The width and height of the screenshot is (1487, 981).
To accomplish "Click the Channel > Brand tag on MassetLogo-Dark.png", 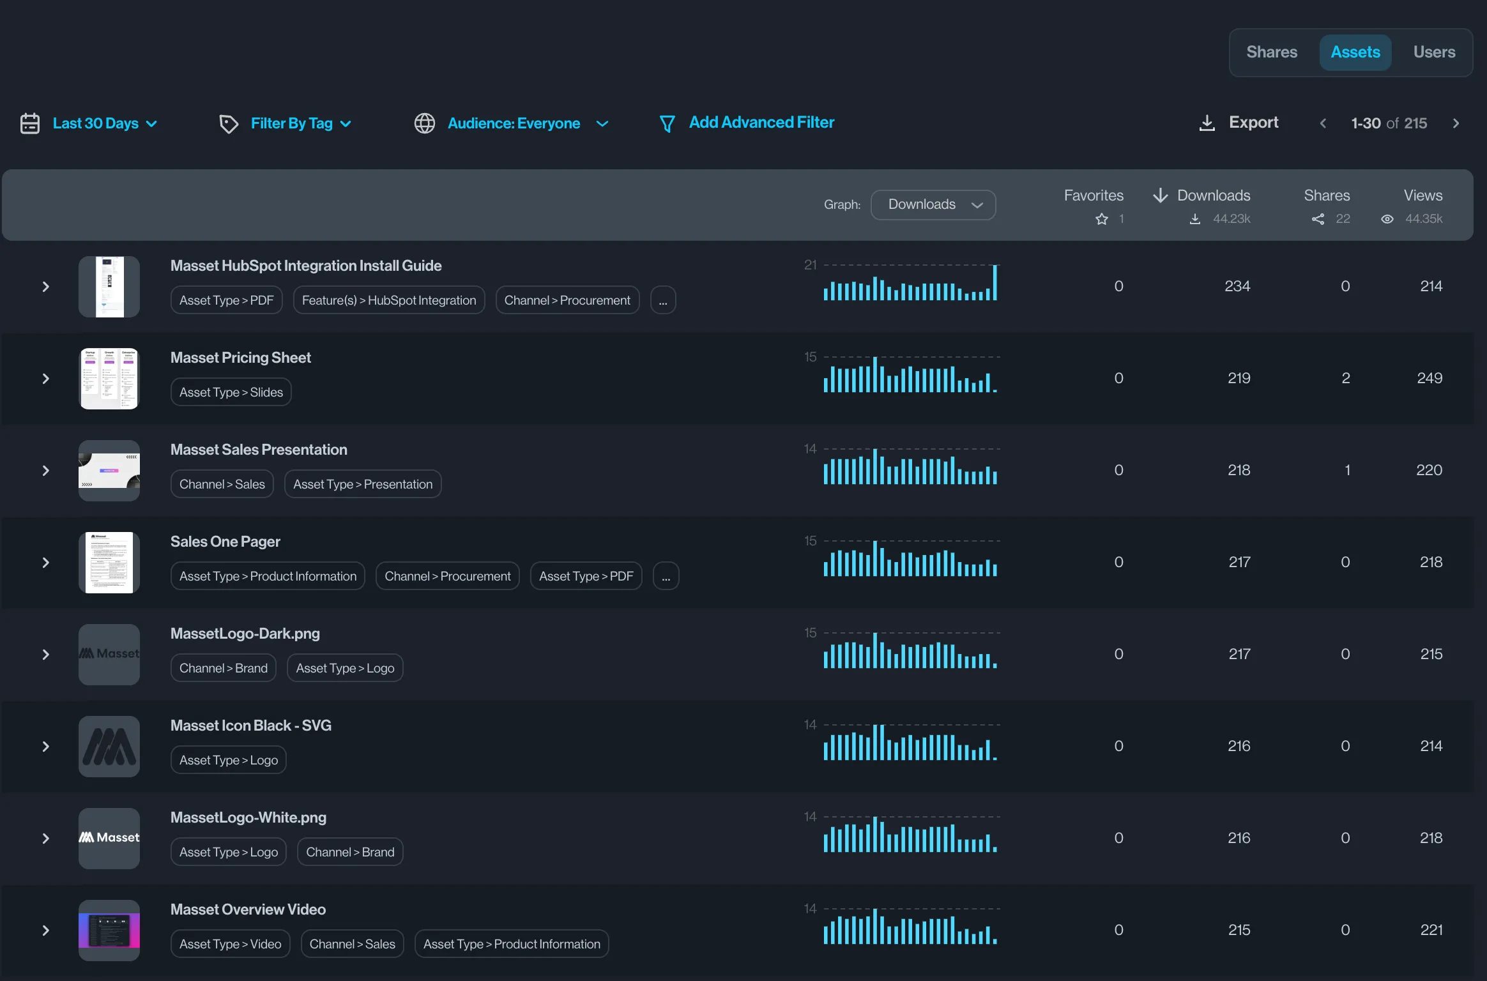I will point(223,668).
